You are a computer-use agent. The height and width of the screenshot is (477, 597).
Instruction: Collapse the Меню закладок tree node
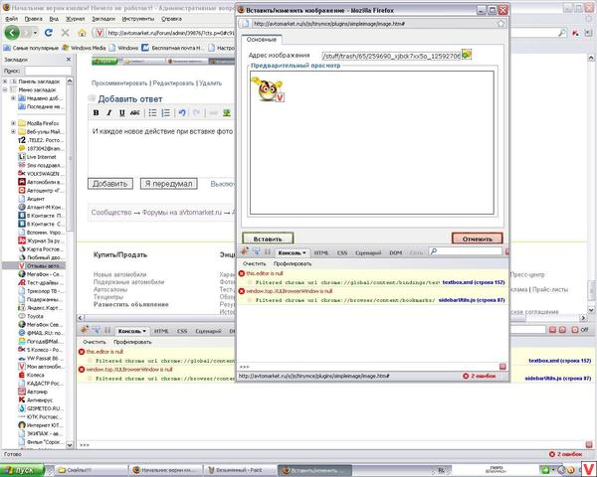click(5, 89)
